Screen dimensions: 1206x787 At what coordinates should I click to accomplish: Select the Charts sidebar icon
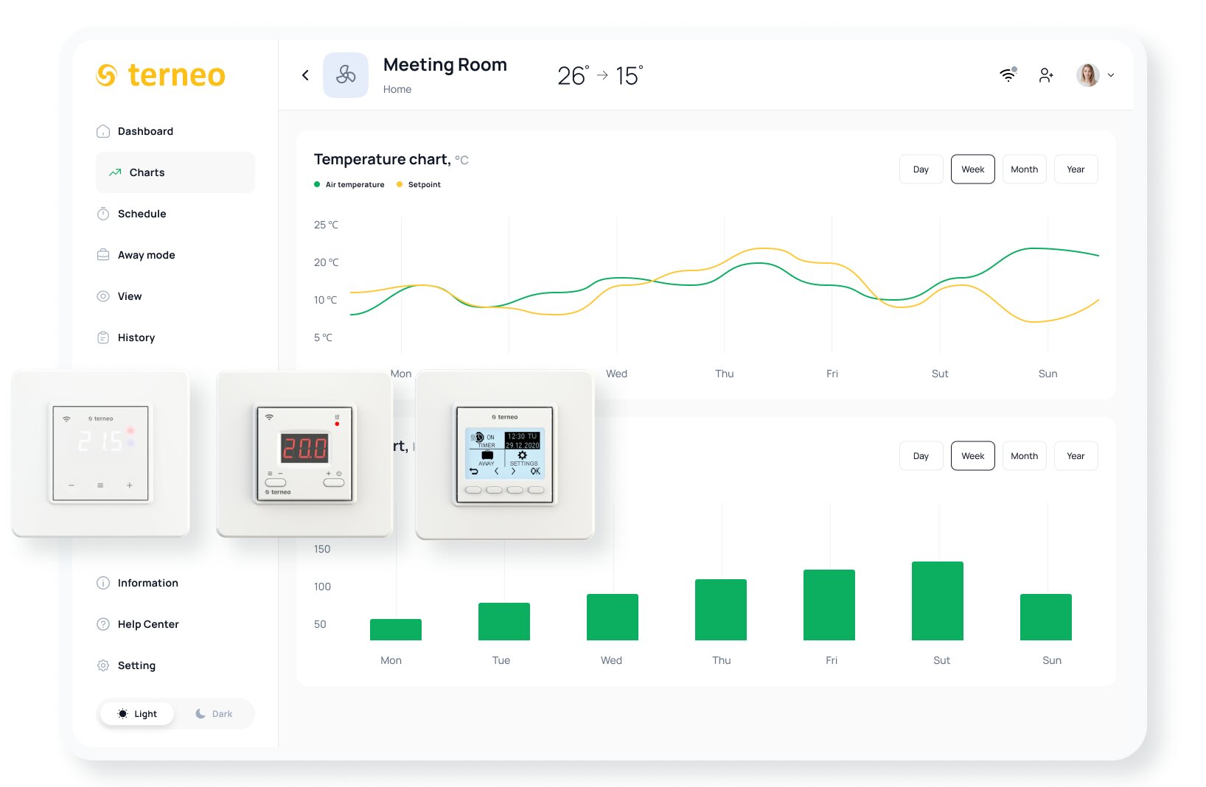point(115,172)
